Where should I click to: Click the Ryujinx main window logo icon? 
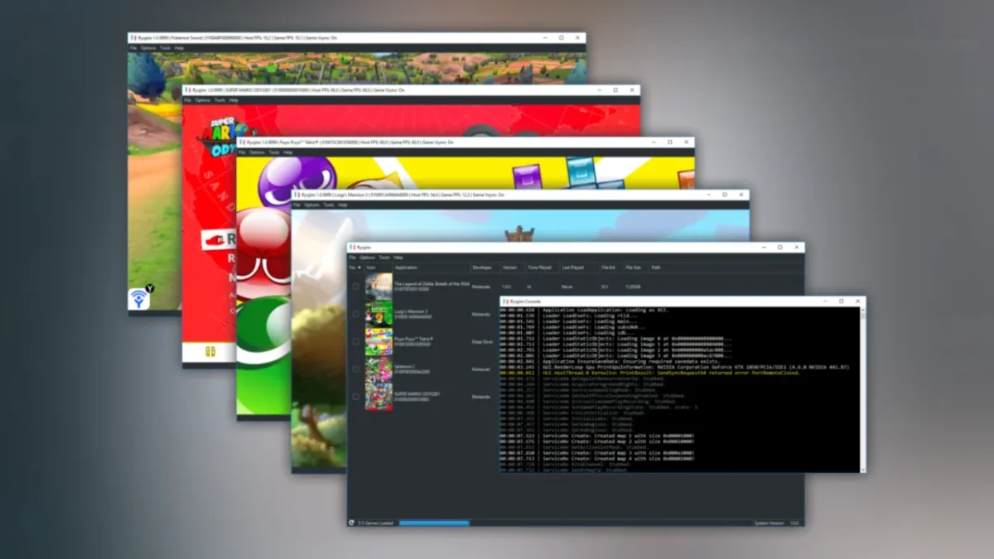353,247
